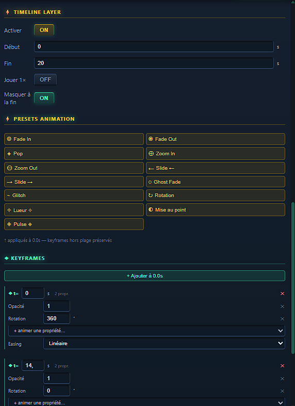Apply the Rotation preset
Screen dimensions: 295x406
pyautogui.click(x=216, y=195)
